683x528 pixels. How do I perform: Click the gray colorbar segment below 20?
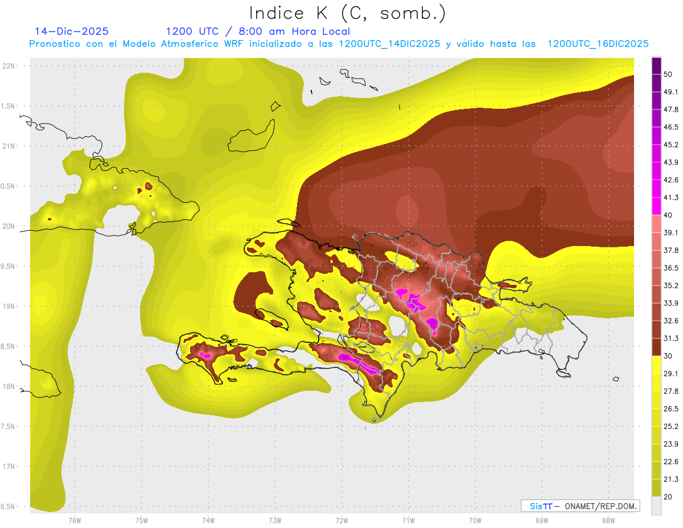click(656, 506)
